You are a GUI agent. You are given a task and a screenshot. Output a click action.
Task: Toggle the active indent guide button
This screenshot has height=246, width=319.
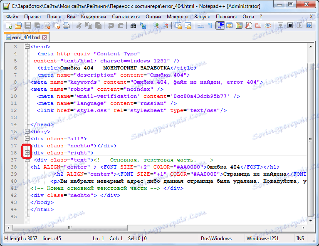pyautogui.click(x=220, y=26)
